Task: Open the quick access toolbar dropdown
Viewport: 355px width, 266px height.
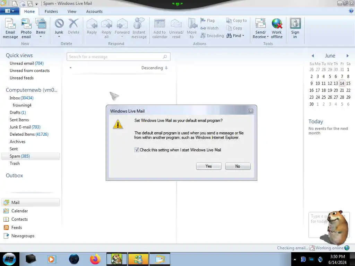Action: coord(36,4)
